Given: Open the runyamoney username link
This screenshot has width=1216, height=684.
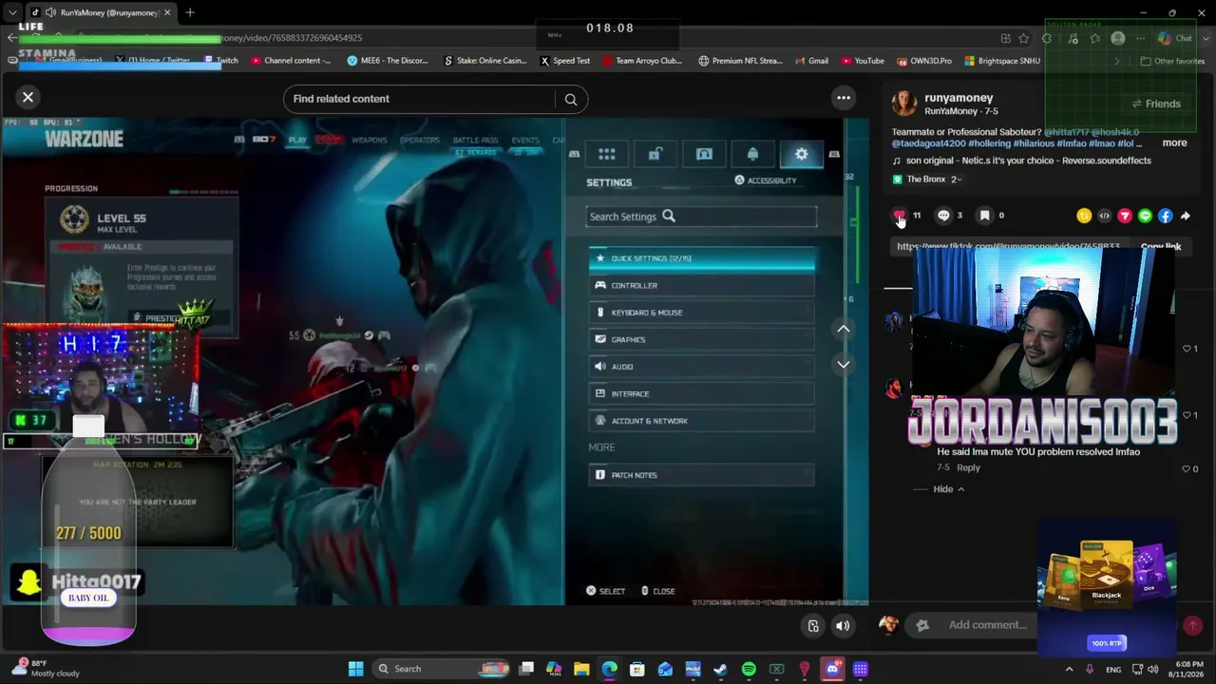Looking at the screenshot, I should (x=959, y=98).
